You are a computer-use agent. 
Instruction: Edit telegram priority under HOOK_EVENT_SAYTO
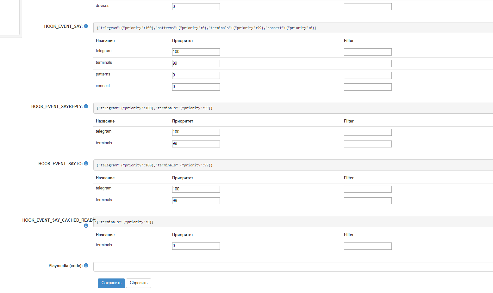[196, 189]
